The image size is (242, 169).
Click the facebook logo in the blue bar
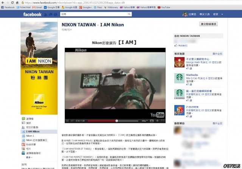coord(32,14)
